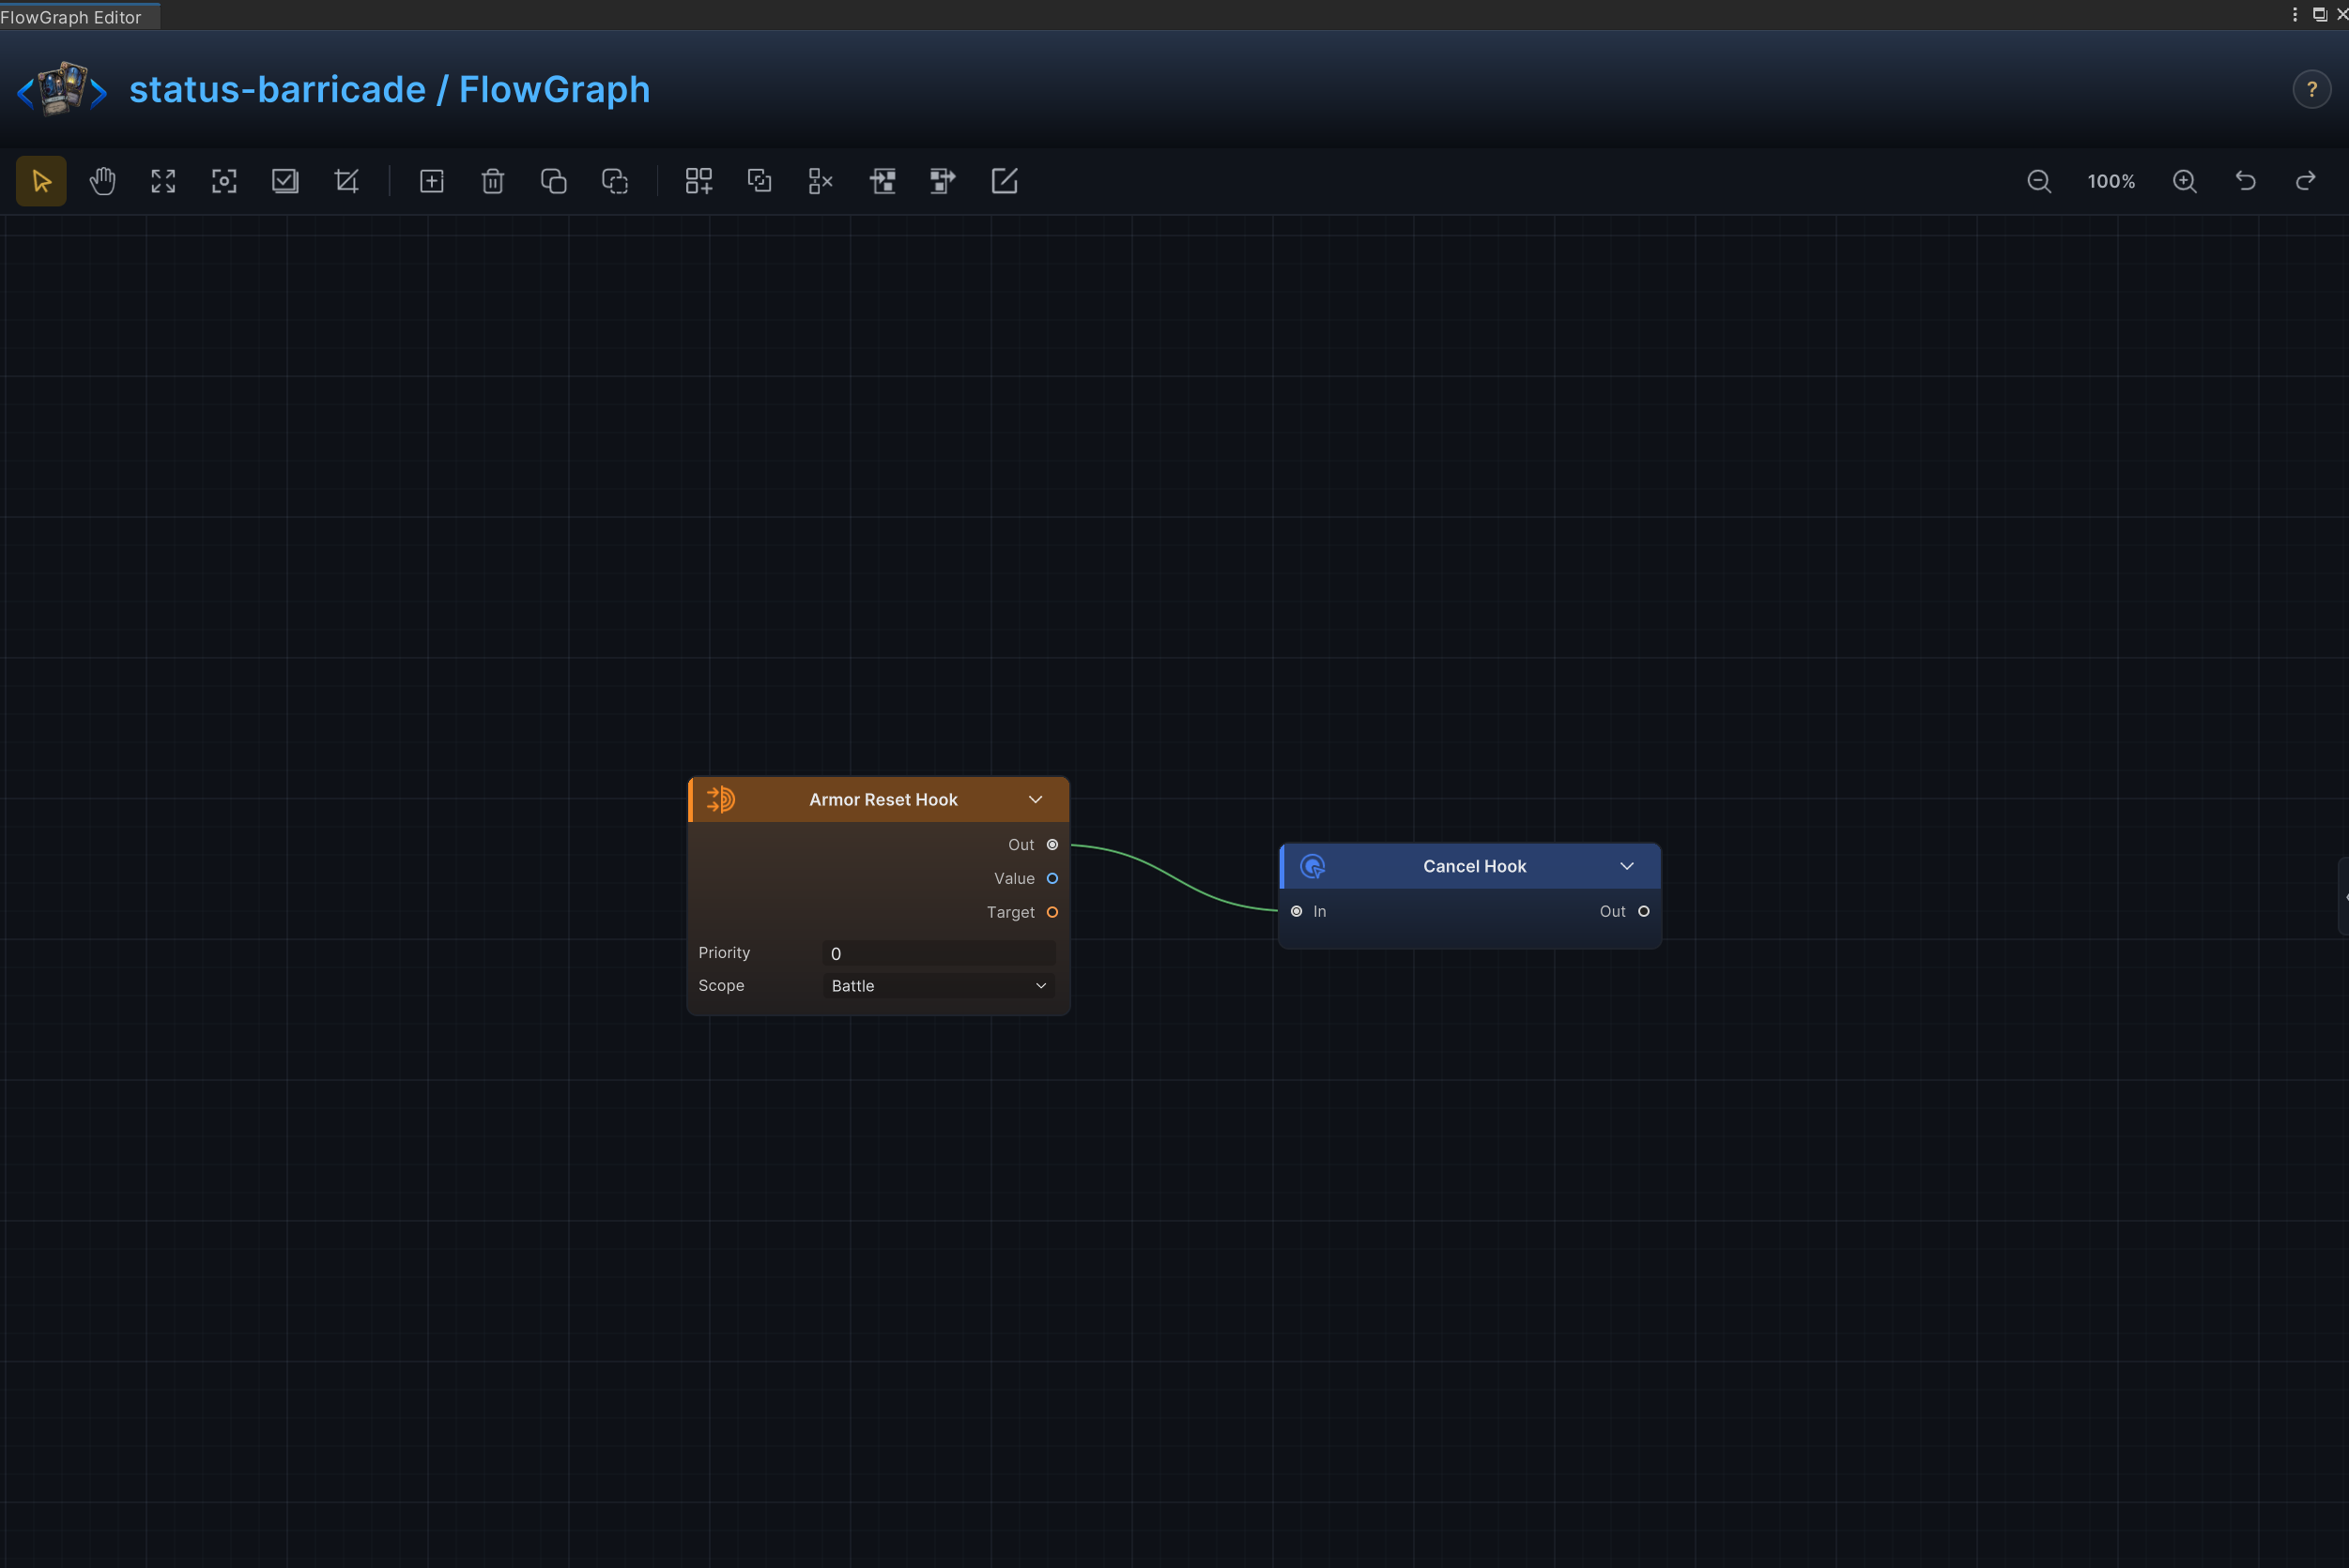The width and height of the screenshot is (2349, 1568).
Task: Zoom out with the minus magnifier
Action: point(2039,181)
